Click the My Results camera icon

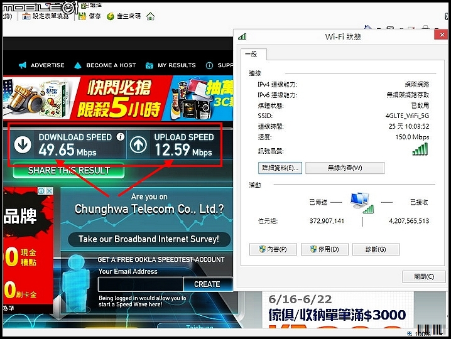(x=149, y=65)
